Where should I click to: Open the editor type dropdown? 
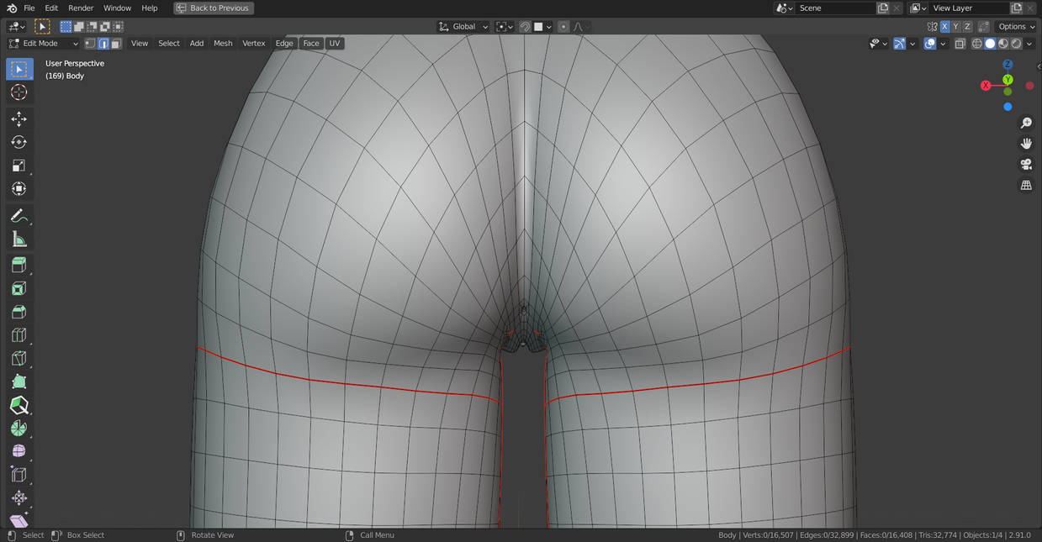pyautogui.click(x=18, y=27)
